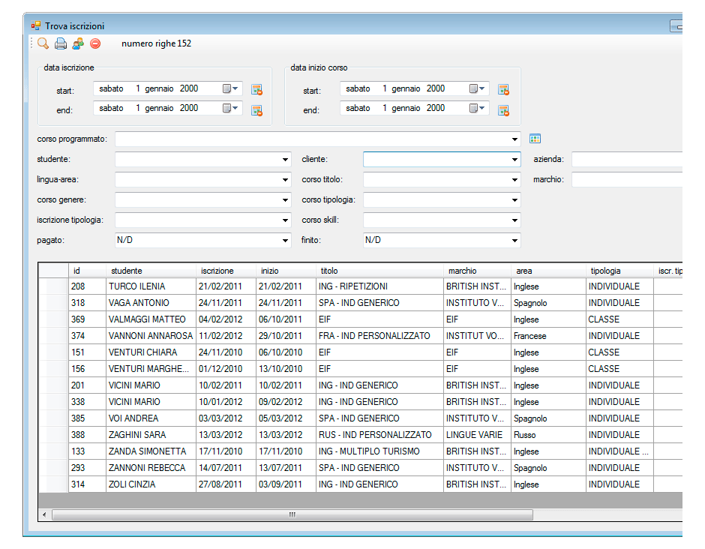Image resolution: width=705 pixels, height=549 pixels.
Task: Click toolbar grip handle at left edge
Action: pyautogui.click(x=31, y=43)
